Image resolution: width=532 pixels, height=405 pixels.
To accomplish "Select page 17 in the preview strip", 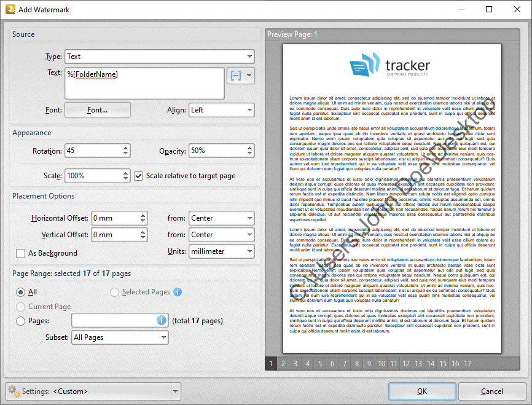I will click(x=467, y=363).
